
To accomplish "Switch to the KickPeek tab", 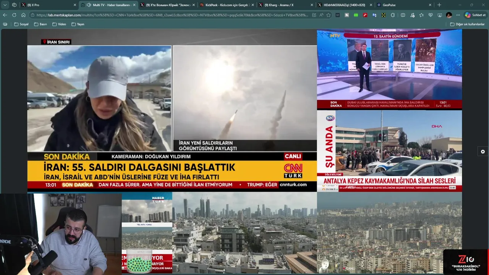I will click(x=227, y=5).
